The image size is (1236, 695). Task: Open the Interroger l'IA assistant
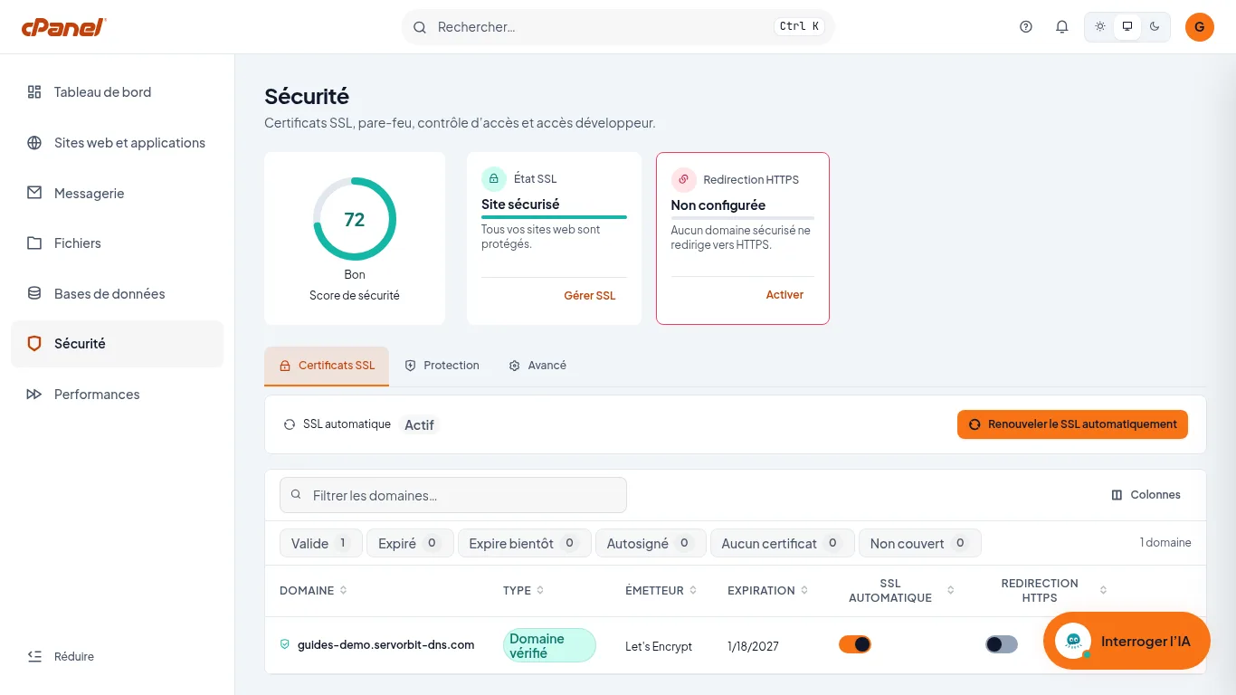1127,641
